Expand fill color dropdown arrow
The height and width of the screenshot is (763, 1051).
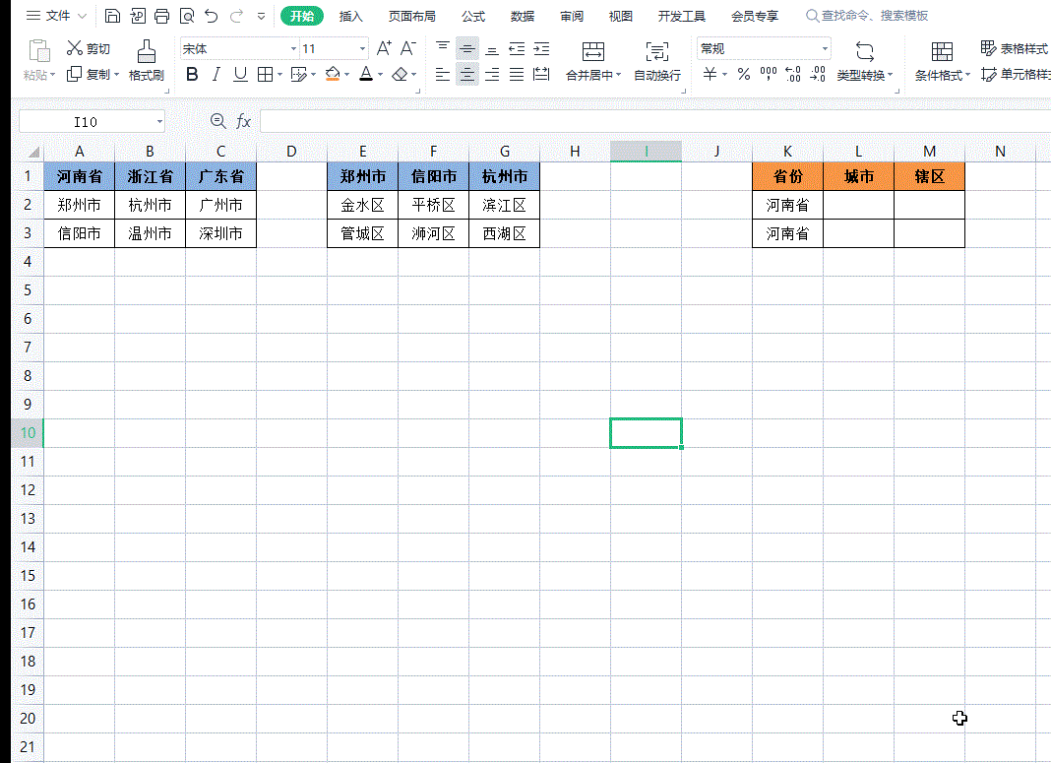[x=346, y=75]
